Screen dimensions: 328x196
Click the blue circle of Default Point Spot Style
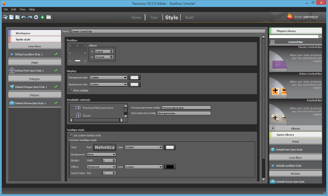(273, 150)
